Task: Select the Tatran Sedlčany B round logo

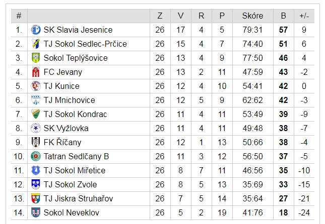Action: click(36, 156)
